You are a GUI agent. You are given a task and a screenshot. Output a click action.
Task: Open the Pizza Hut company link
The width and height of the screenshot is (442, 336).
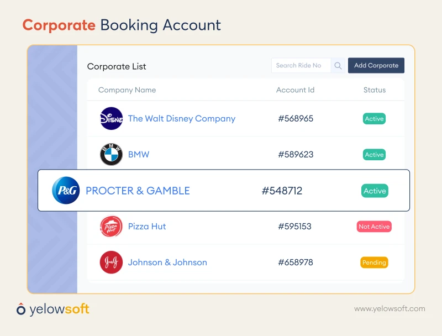click(147, 227)
